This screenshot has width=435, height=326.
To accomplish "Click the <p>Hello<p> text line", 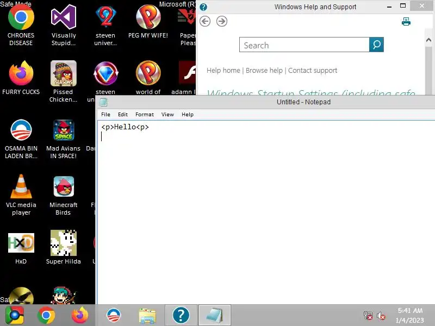I will (x=125, y=127).
